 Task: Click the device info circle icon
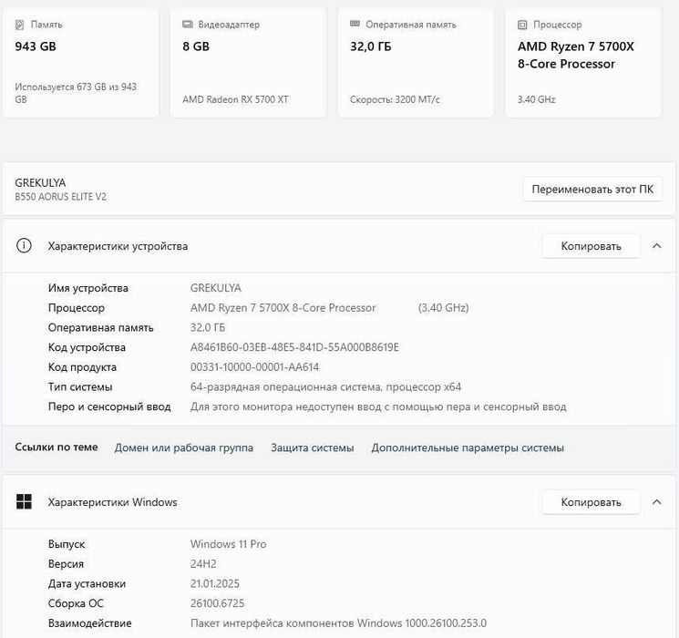[24, 245]
